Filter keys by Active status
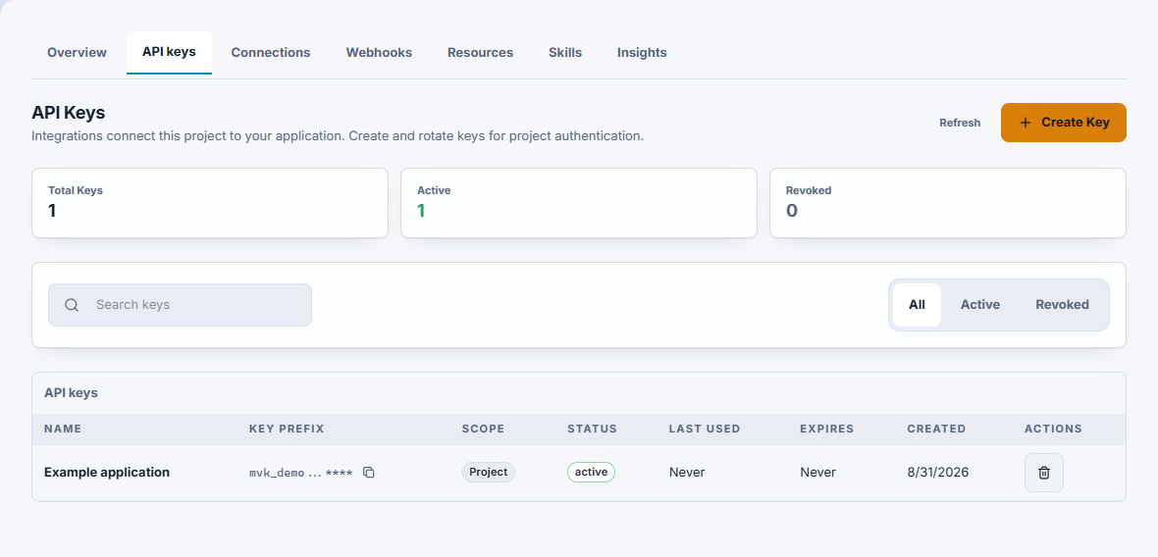Viewport: 1158px width, 557px height. point(980,305)
